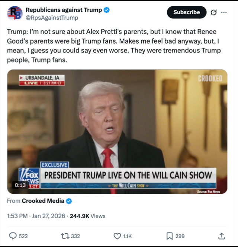Like the post with the heart icon
This screenshot has width=238, height=247.
pyautogui.click(x=117, y=236)
